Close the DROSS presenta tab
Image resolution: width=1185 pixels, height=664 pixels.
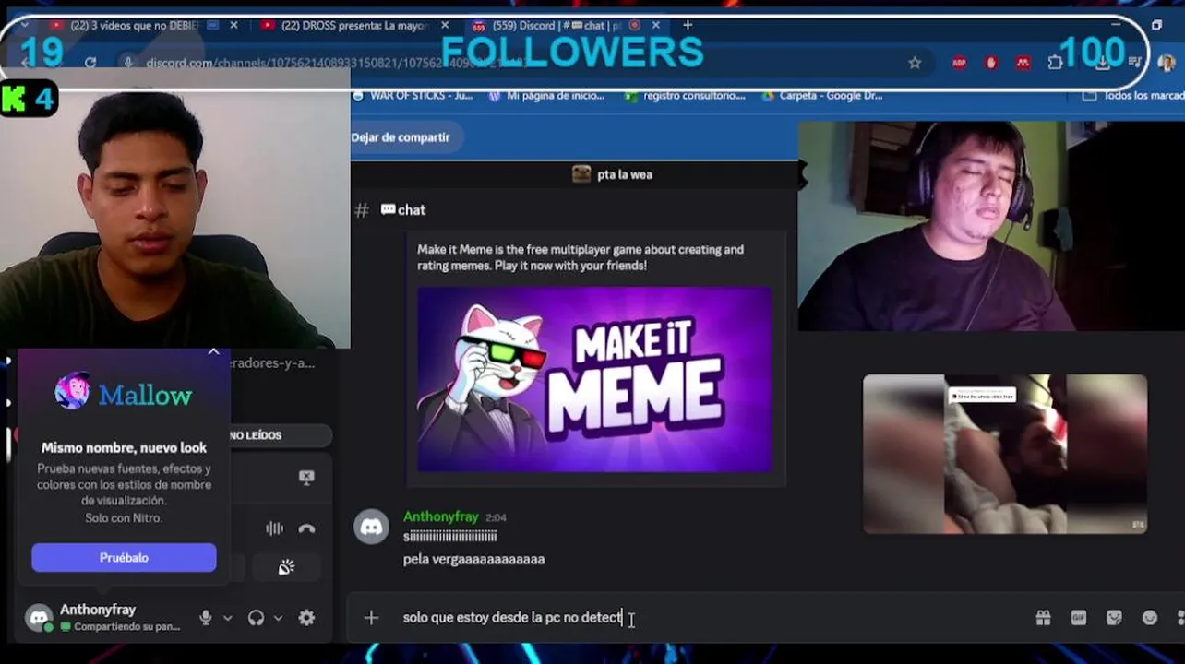click(446, 26)
